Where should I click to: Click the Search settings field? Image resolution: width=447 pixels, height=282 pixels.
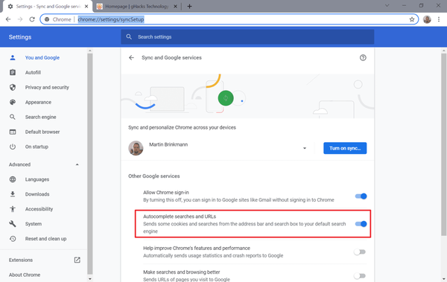pos(247,36)
